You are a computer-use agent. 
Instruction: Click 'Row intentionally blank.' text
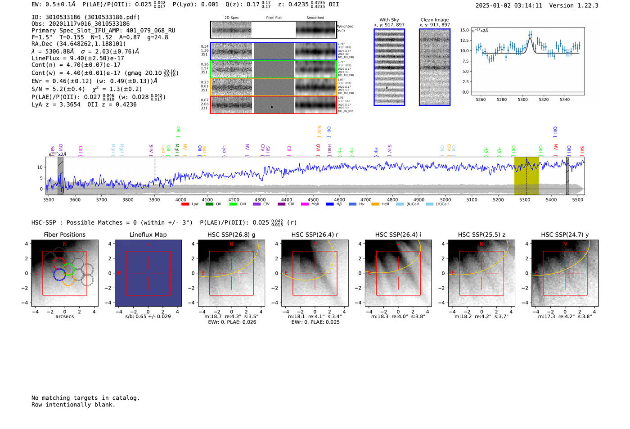73,405
